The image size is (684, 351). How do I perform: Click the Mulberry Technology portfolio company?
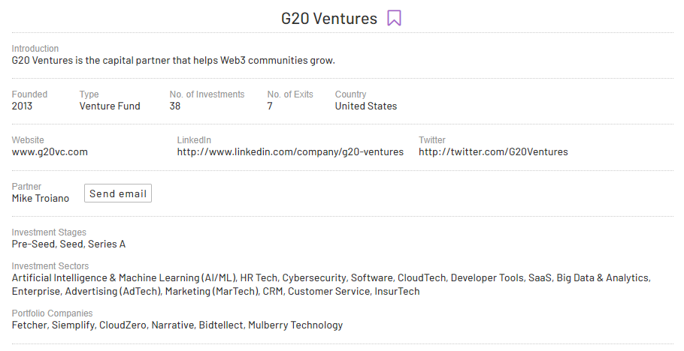pos(295,325)
